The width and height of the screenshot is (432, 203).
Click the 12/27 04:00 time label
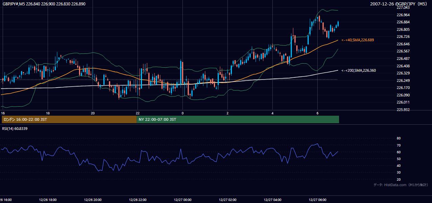tap(272, 200)
